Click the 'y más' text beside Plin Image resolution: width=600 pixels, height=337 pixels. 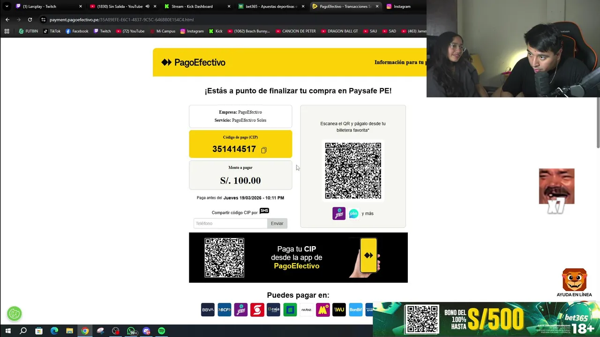[x=367, y=213]
